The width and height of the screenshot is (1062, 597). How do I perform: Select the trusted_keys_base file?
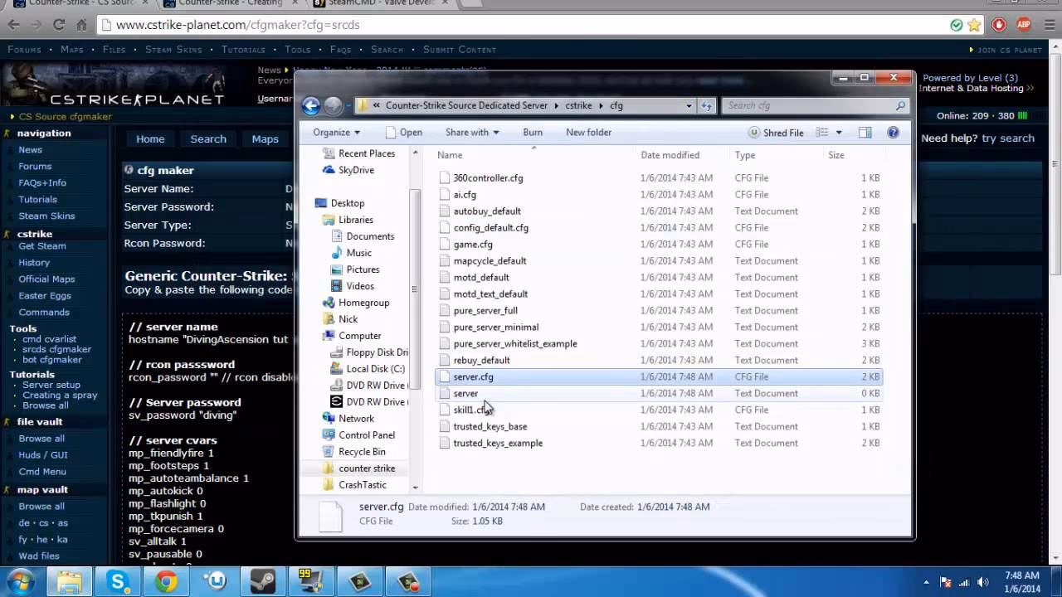coord(490,427)
